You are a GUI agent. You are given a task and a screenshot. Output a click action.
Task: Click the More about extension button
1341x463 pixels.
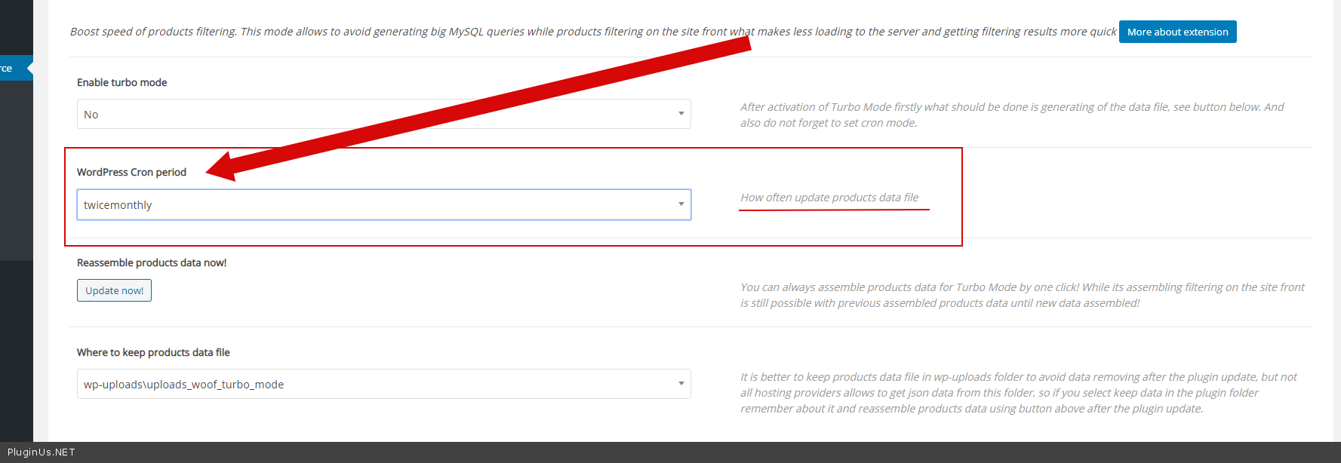1177,32
